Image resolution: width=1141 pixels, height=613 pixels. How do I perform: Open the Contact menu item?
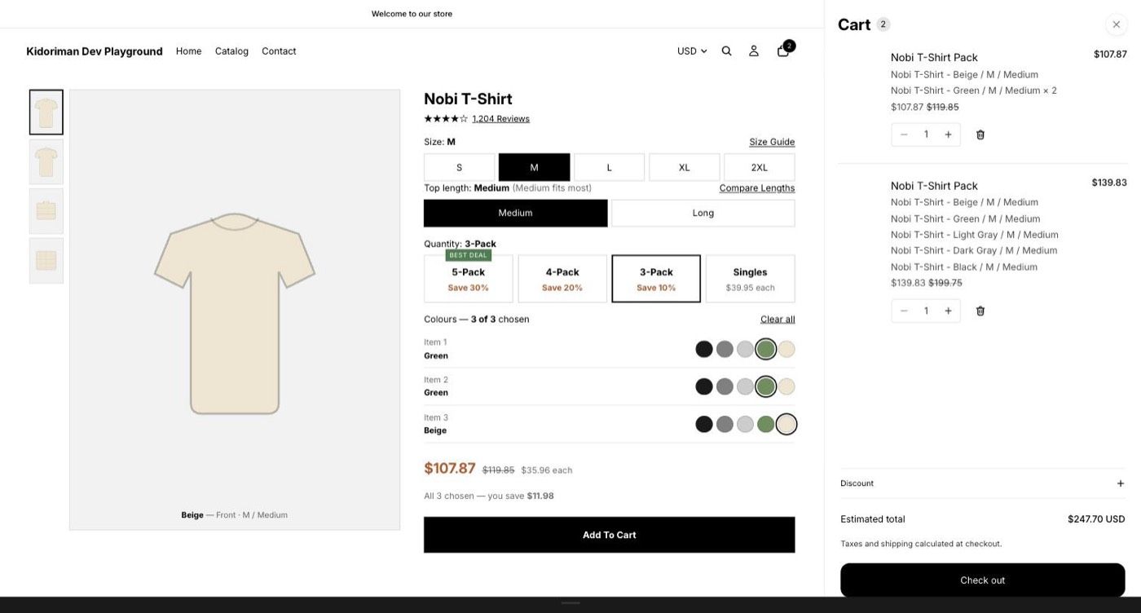click(x=279, y=51)
